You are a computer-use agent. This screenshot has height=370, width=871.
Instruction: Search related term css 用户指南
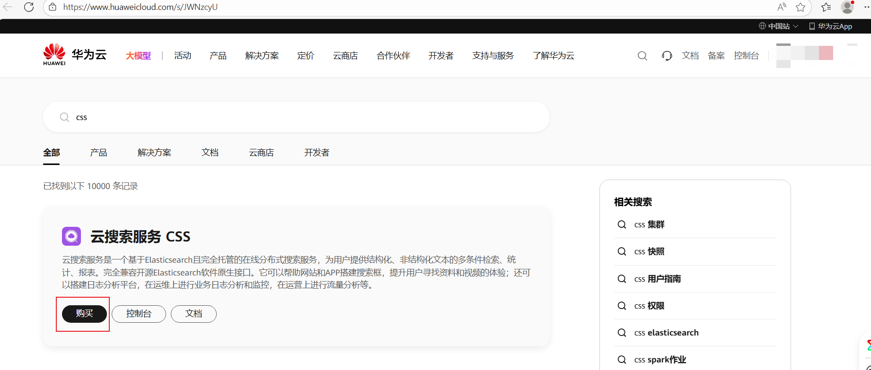[x=658, y=279]
